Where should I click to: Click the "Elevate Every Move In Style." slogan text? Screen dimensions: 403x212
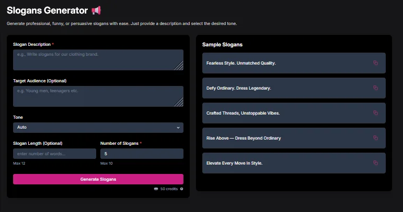235,163
